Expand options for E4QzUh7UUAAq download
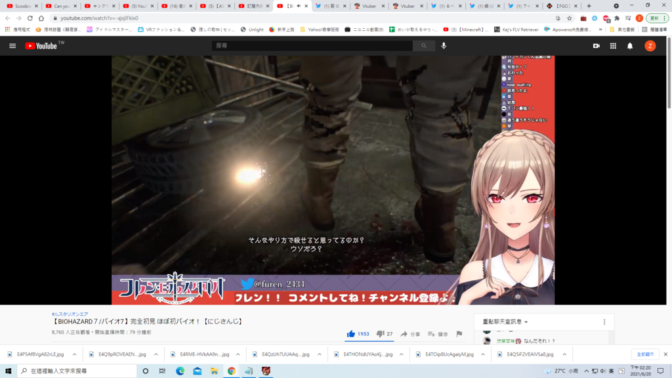 320,354
